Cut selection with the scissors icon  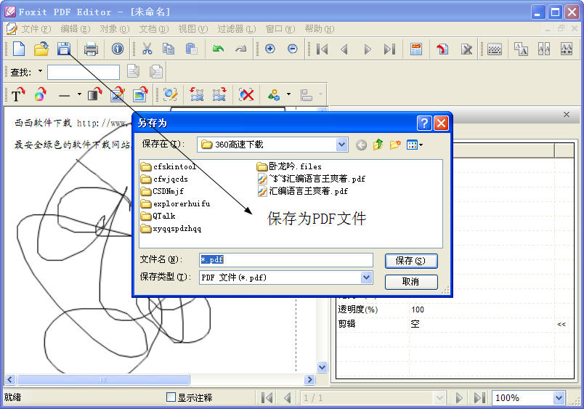(147, 49)
